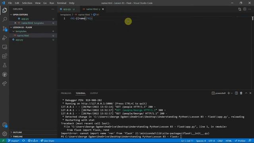Close name.html in Open Editors list
The image size is (254, 143).
[15, 23]
